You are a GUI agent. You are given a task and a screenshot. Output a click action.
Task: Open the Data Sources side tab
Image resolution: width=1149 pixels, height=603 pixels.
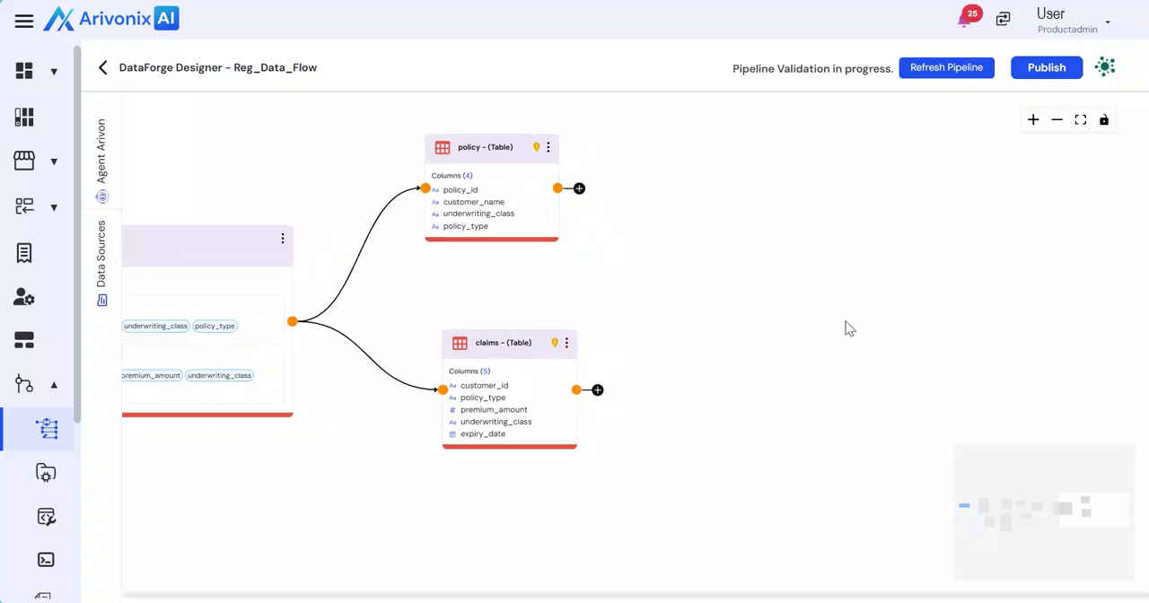[x=101, y=261]
